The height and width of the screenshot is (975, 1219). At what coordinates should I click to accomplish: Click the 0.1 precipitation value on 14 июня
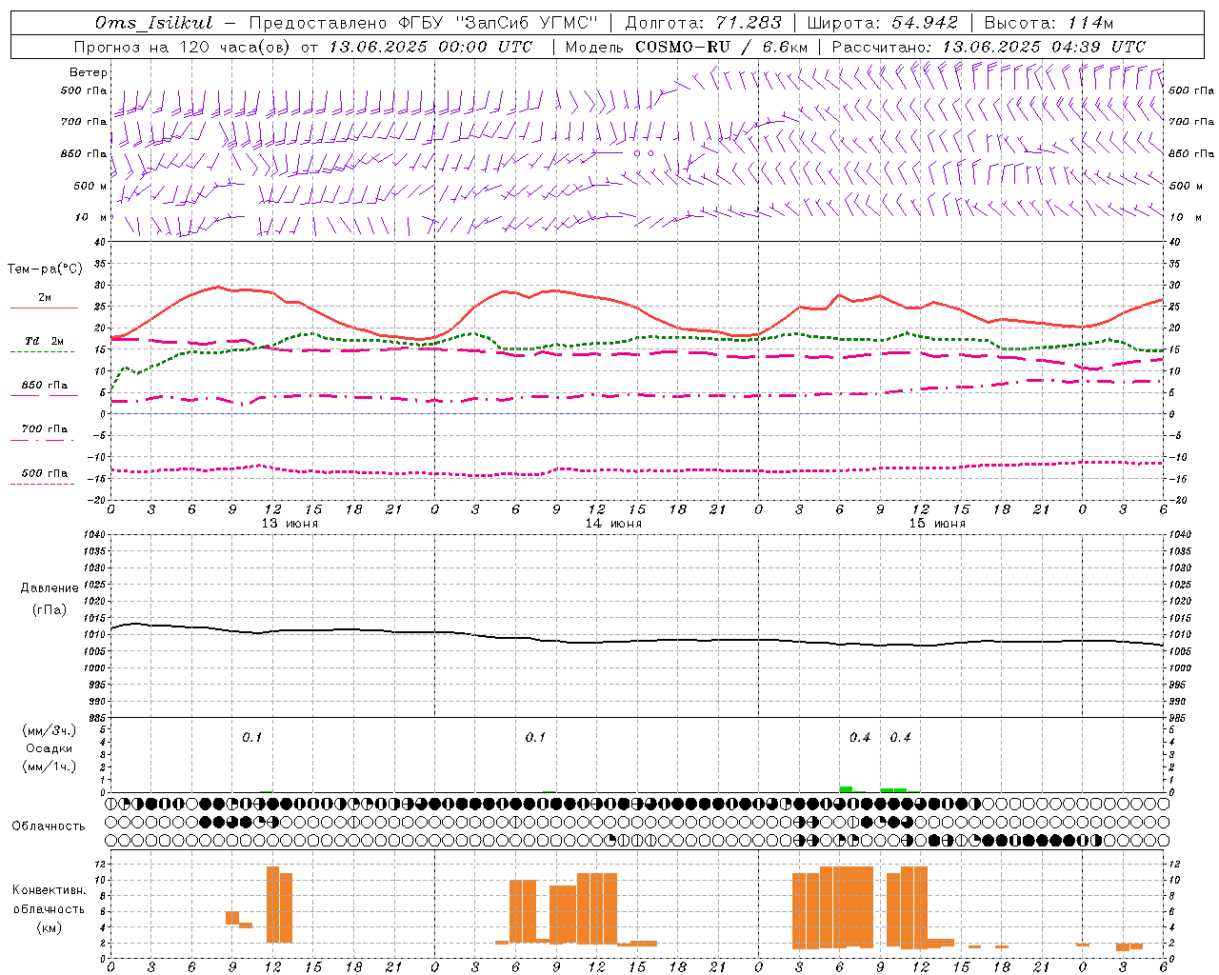point(535,738)
